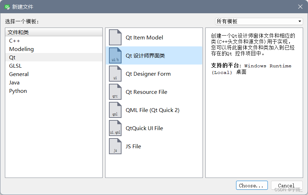Screen dimensions: 308x195
Task: Pick the Qt Designer Form label
Action: pos(148,74)
